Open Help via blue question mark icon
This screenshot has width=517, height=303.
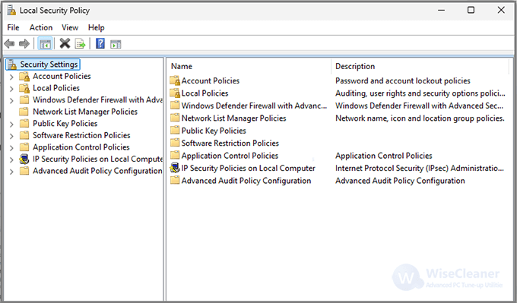(x=100, y=43)
